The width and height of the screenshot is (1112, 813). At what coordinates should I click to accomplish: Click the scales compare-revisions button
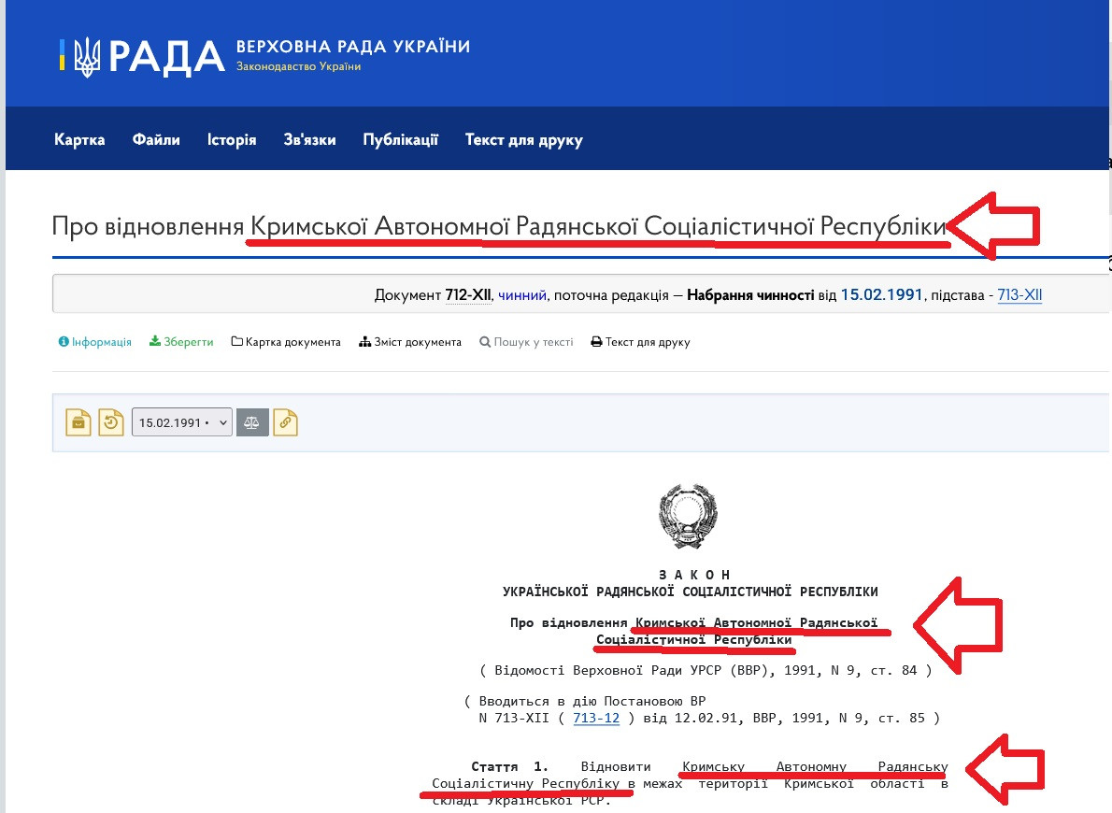coord(252,422)
